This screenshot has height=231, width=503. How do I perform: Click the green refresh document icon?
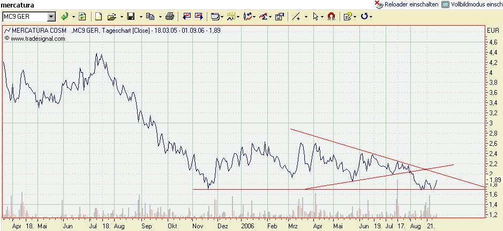(82, 17)
